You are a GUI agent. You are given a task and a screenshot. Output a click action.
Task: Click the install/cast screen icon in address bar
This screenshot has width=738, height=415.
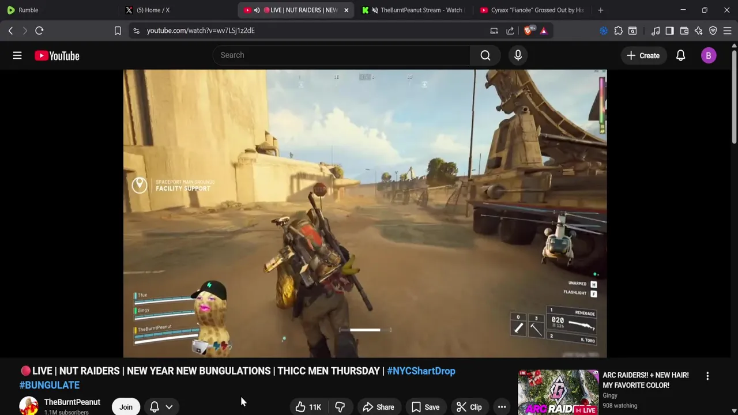coord(494,31)
